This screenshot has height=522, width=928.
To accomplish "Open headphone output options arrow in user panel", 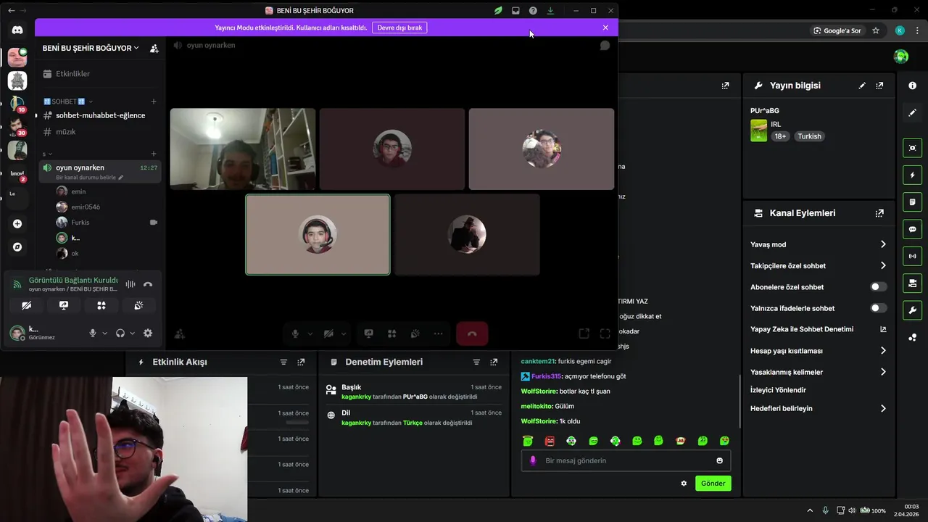I will [x=132, y=333].
